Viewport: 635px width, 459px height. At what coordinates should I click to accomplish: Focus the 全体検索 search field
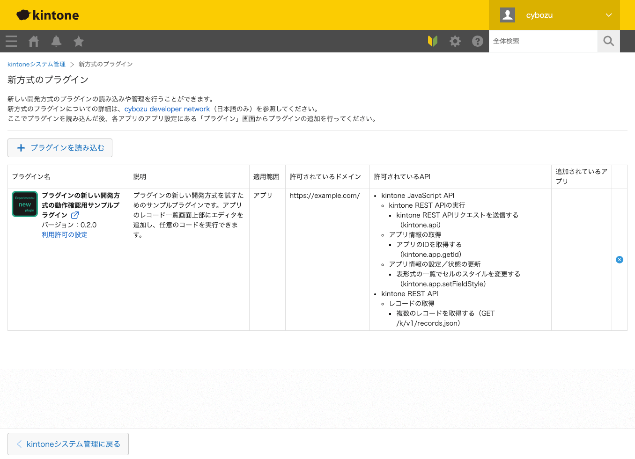tap(543, 41)
